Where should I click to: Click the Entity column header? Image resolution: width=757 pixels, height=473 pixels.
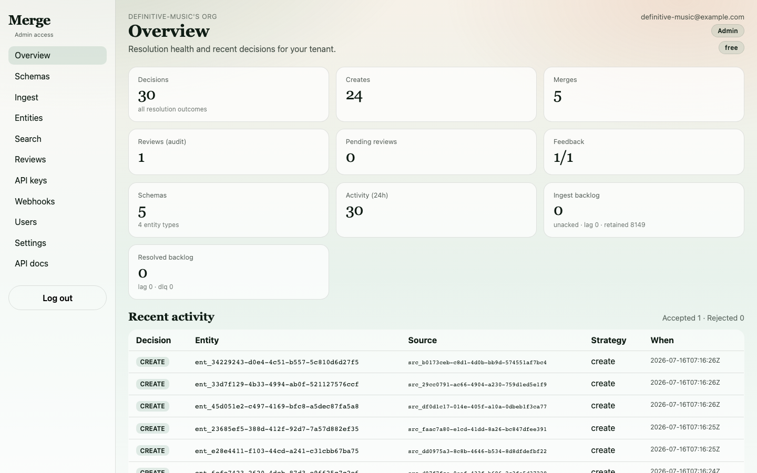click(x=207, y=341)
